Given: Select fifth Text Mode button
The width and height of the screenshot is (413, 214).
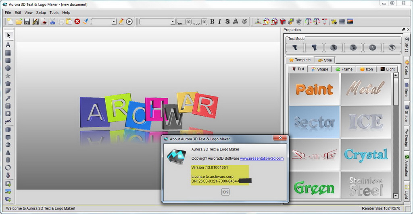Looking at the screenshot, I should point(372,47).
